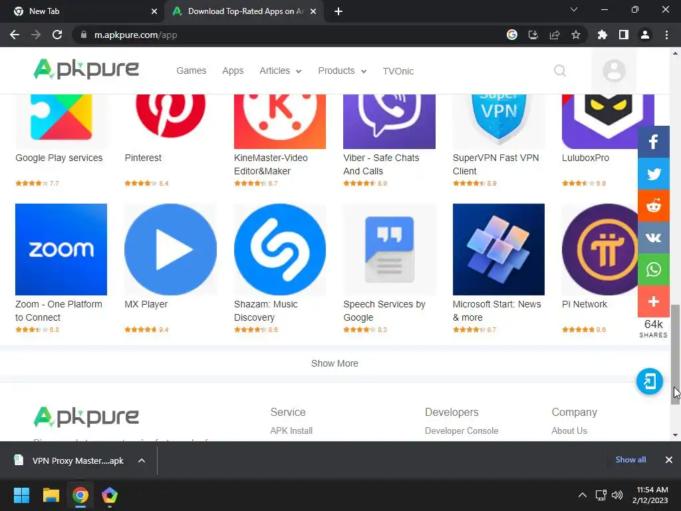Open the Pi Network app title
This screenshot has width=681, height=511.
[584, 304]
